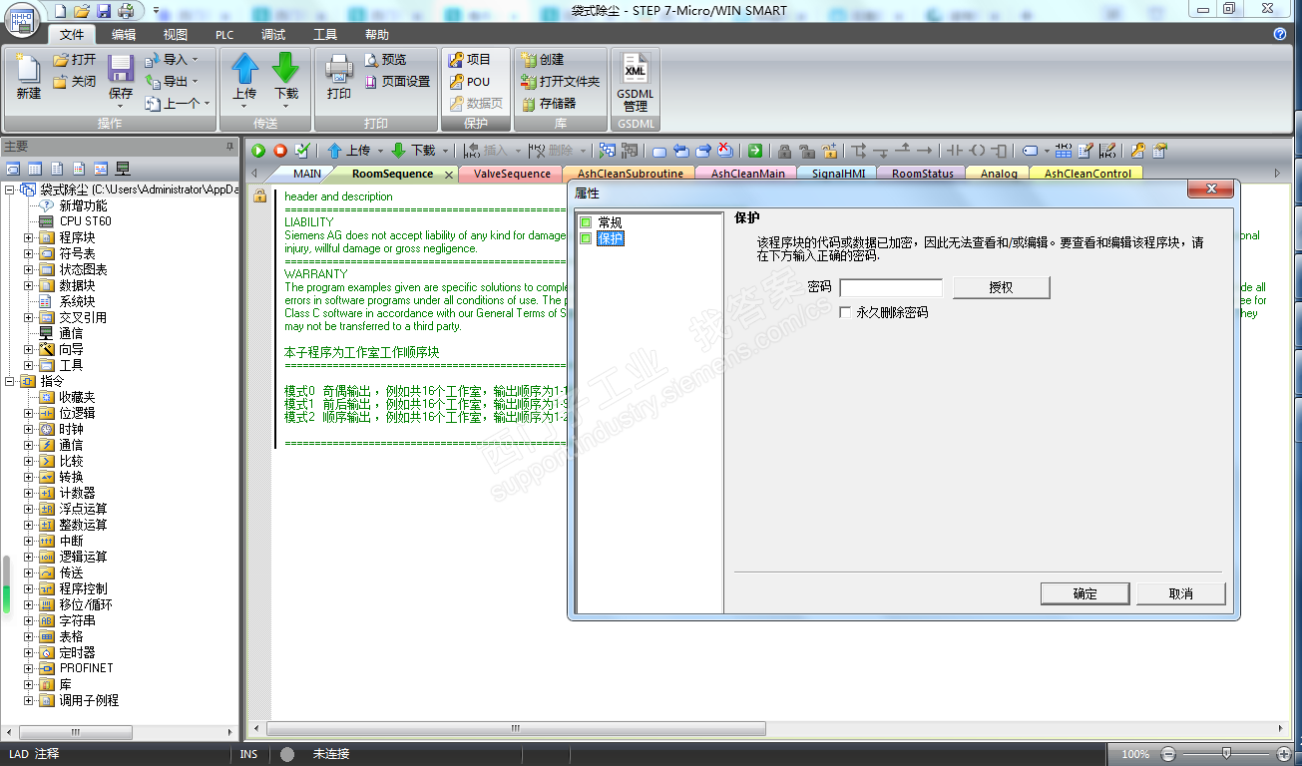Expand the 程序块 tree node
The width and height of the screenshot is (1302, 766).
[29, 237]
